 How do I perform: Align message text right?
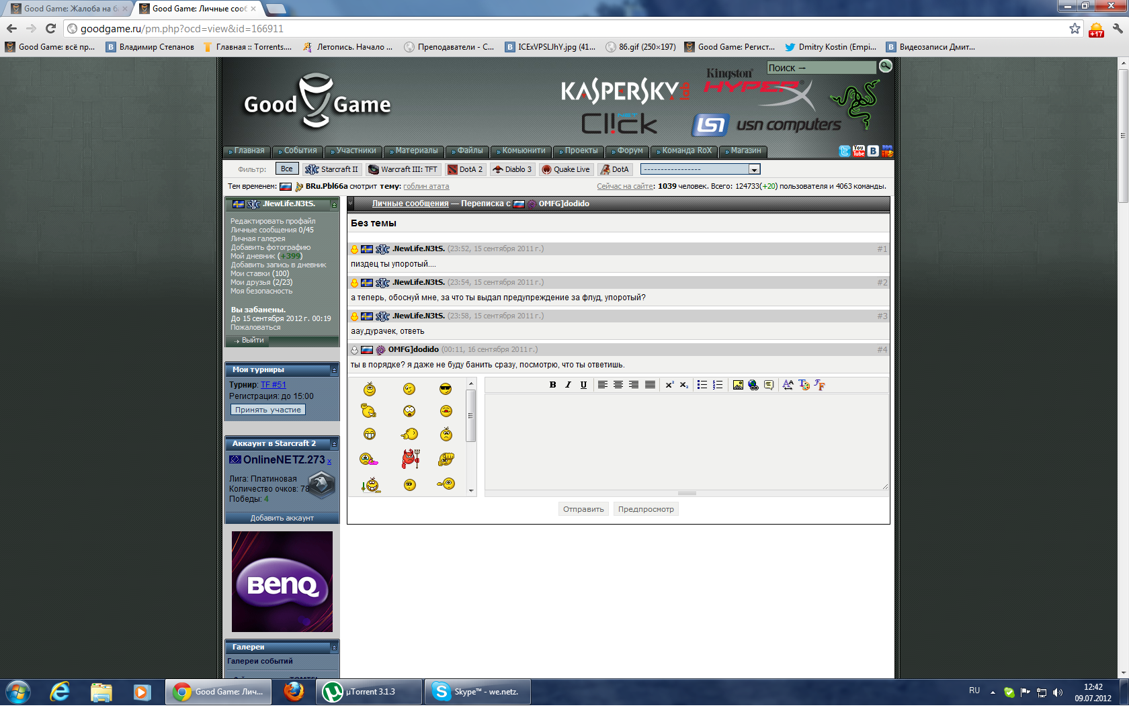click(x=634, y=385)
